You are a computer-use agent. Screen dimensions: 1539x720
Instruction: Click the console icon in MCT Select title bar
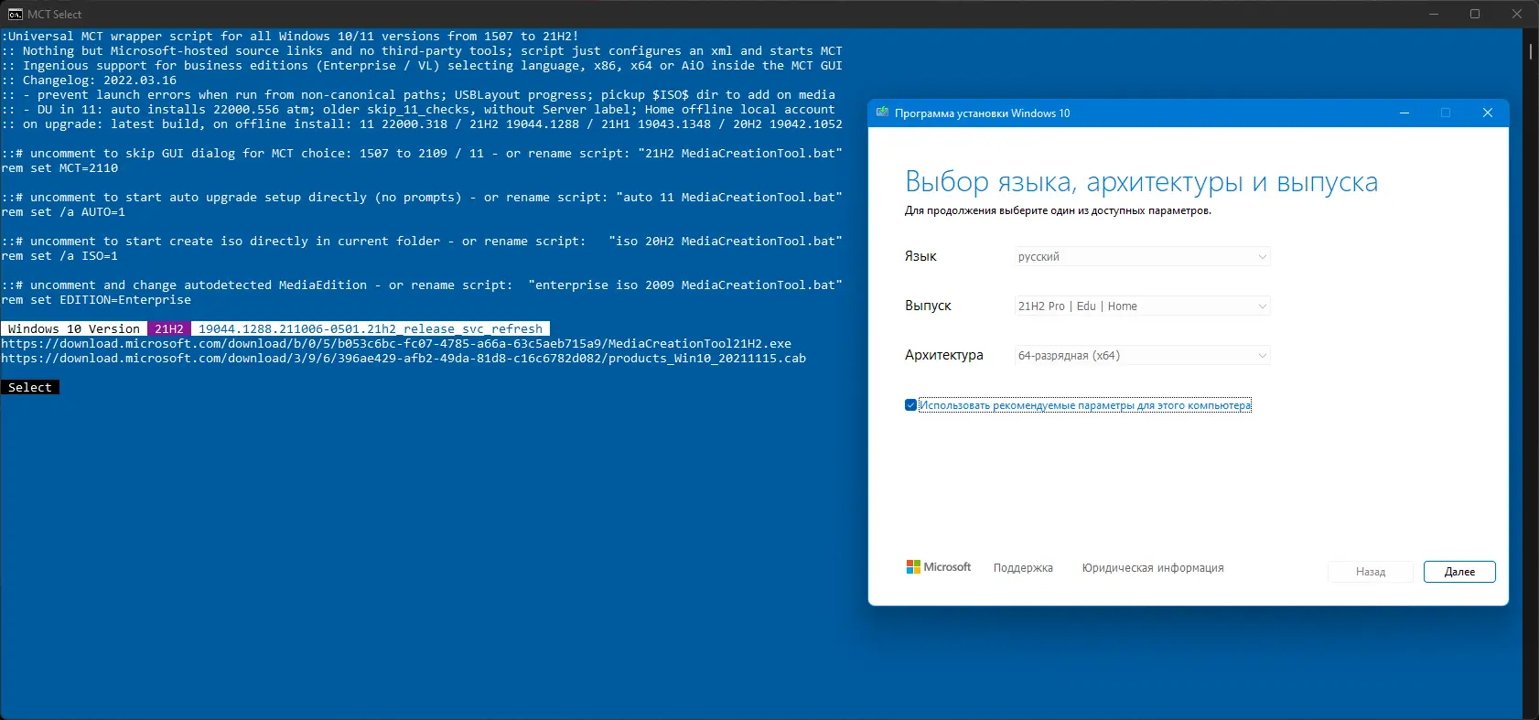15,14
